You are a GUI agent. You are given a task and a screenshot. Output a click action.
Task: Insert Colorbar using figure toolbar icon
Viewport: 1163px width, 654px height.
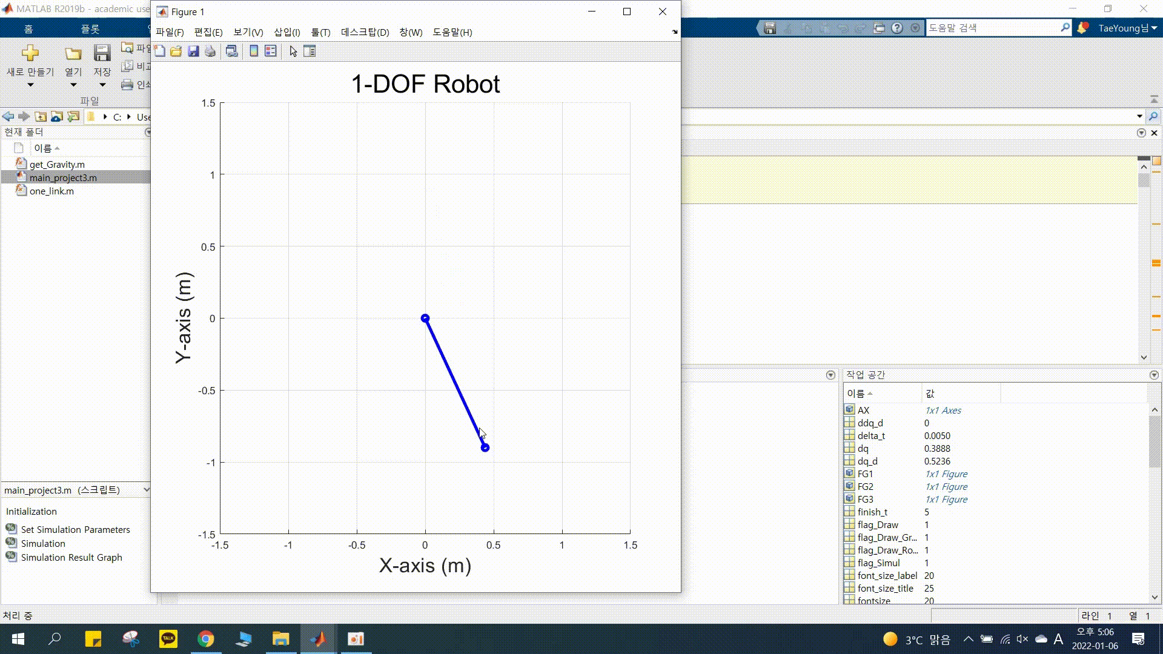pos(254,51)
